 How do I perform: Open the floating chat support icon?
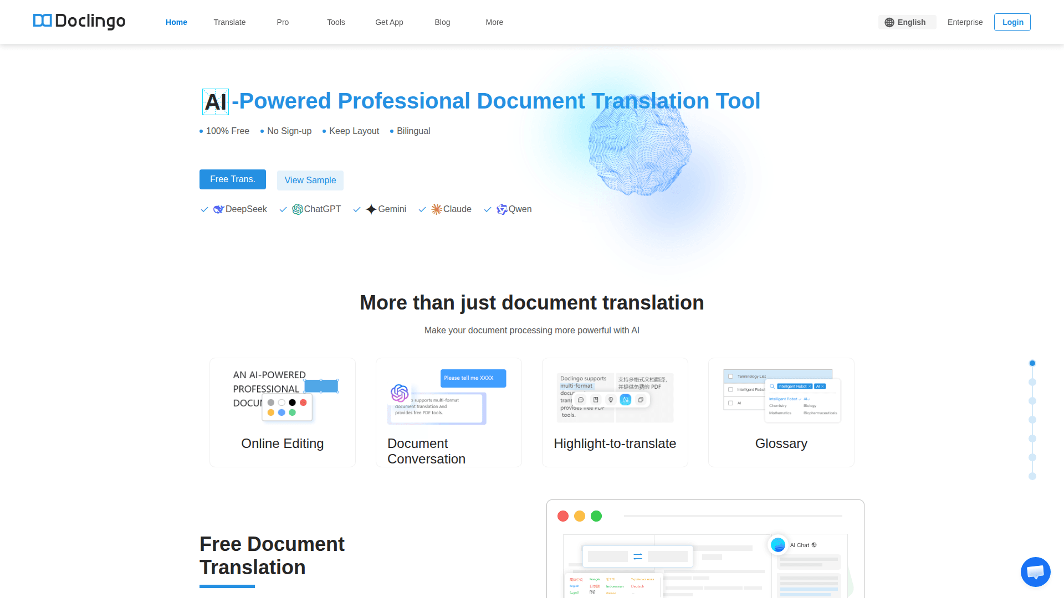(1035, 571)
